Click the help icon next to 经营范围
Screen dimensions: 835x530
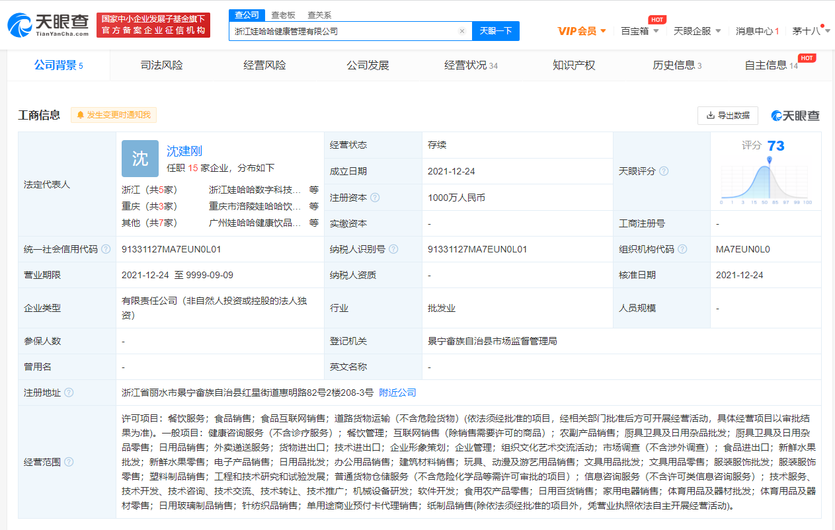pyautogui.click(x=69, y=462)
